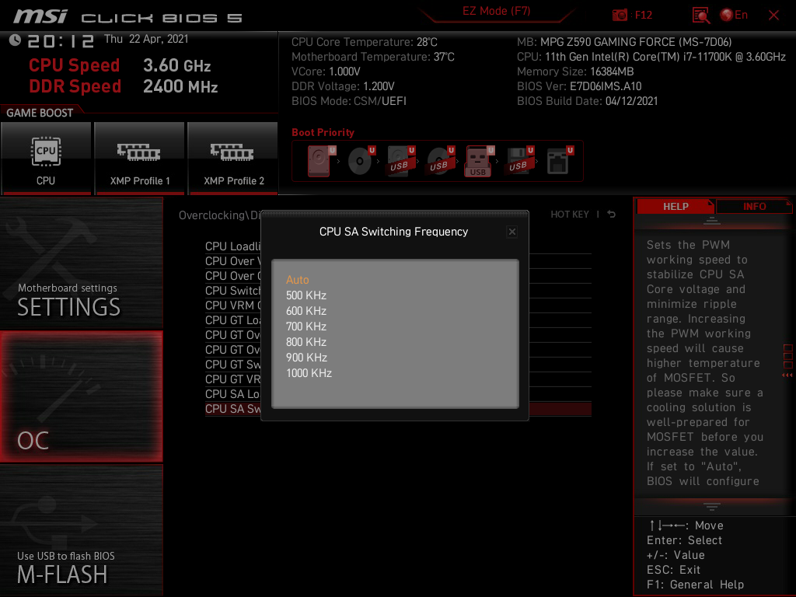Switch to EZ Mode (F7)
This screenshot has width=796, height=597.
pyautogui.click(x=497, y=11)
